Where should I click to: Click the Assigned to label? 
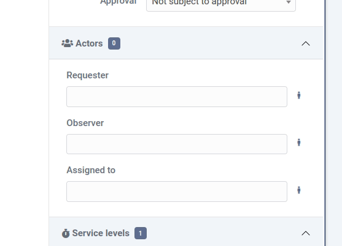pyautogui.click(x=91, y=170)
